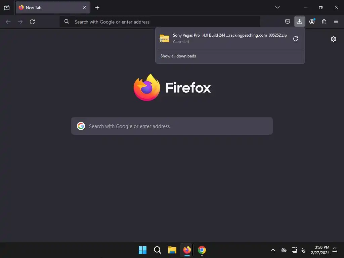This screenshot has height=258, width=344.
Task: Open the clock showing 3:58 PM
Action: (320, 250)
